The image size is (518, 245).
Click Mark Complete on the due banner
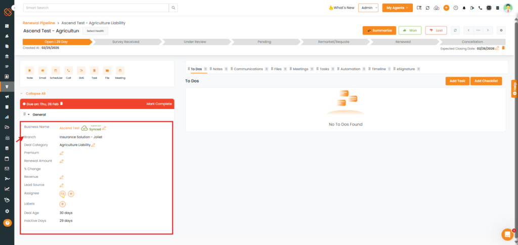159,104
